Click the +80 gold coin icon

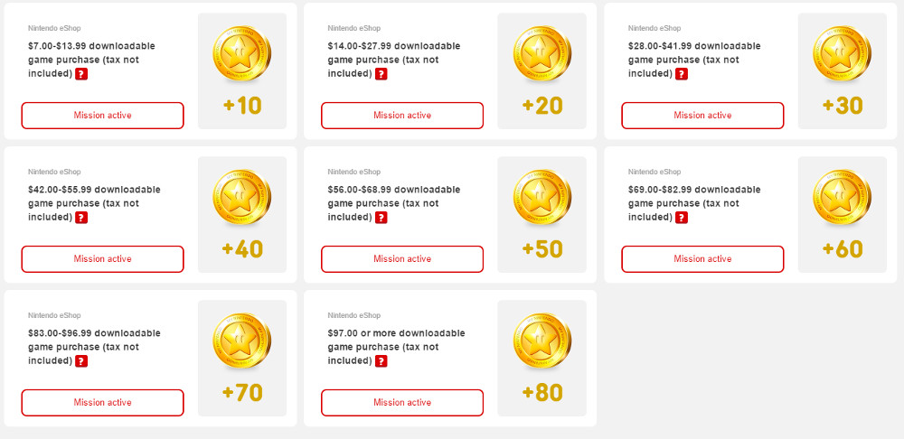tap(541, 341)
